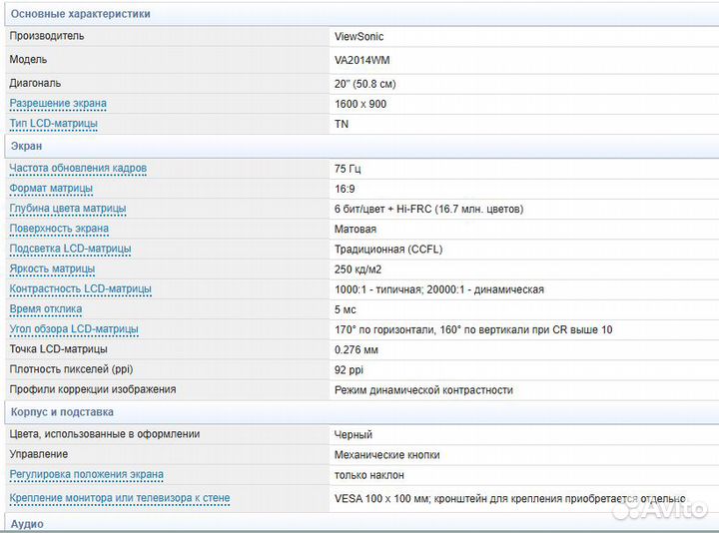Click the 'Точка LCD-матрицы' label

tap(58, 349)
